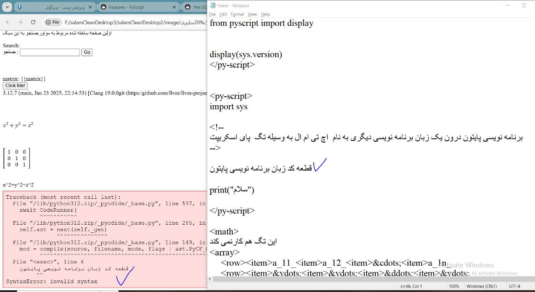Navigate forward in the browser
This screenshot has height=292, width=535.
(20, 21)
